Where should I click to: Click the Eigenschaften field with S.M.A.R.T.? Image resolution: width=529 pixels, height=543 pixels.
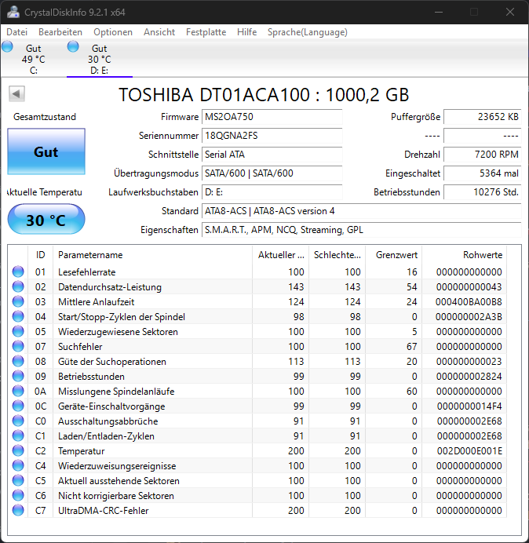click(361, 230)
